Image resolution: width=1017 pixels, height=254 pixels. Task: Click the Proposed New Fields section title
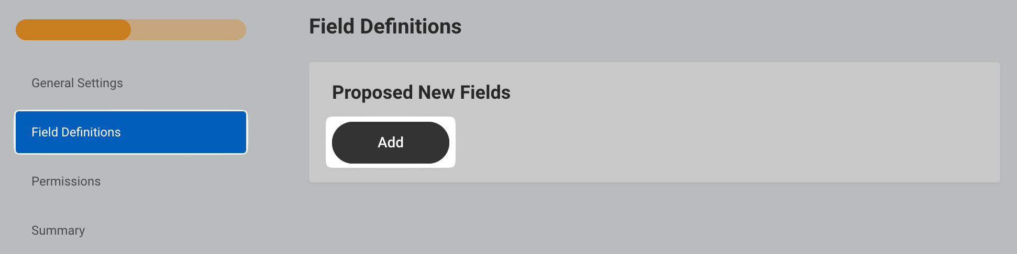coord(421,93)
